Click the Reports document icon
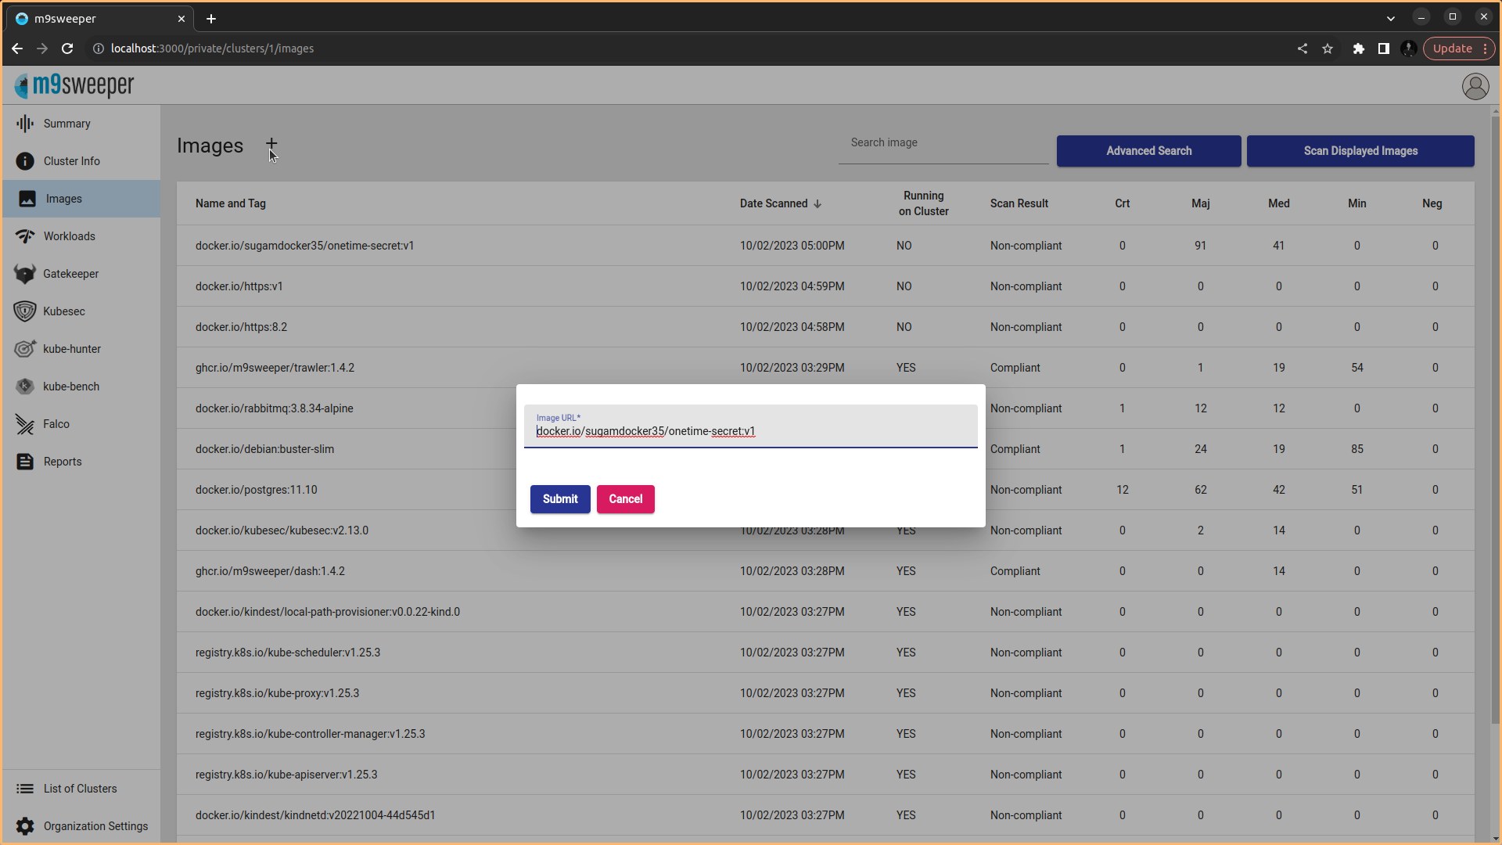This screenshot has height=845, width=1502. (x=25, y=462)
